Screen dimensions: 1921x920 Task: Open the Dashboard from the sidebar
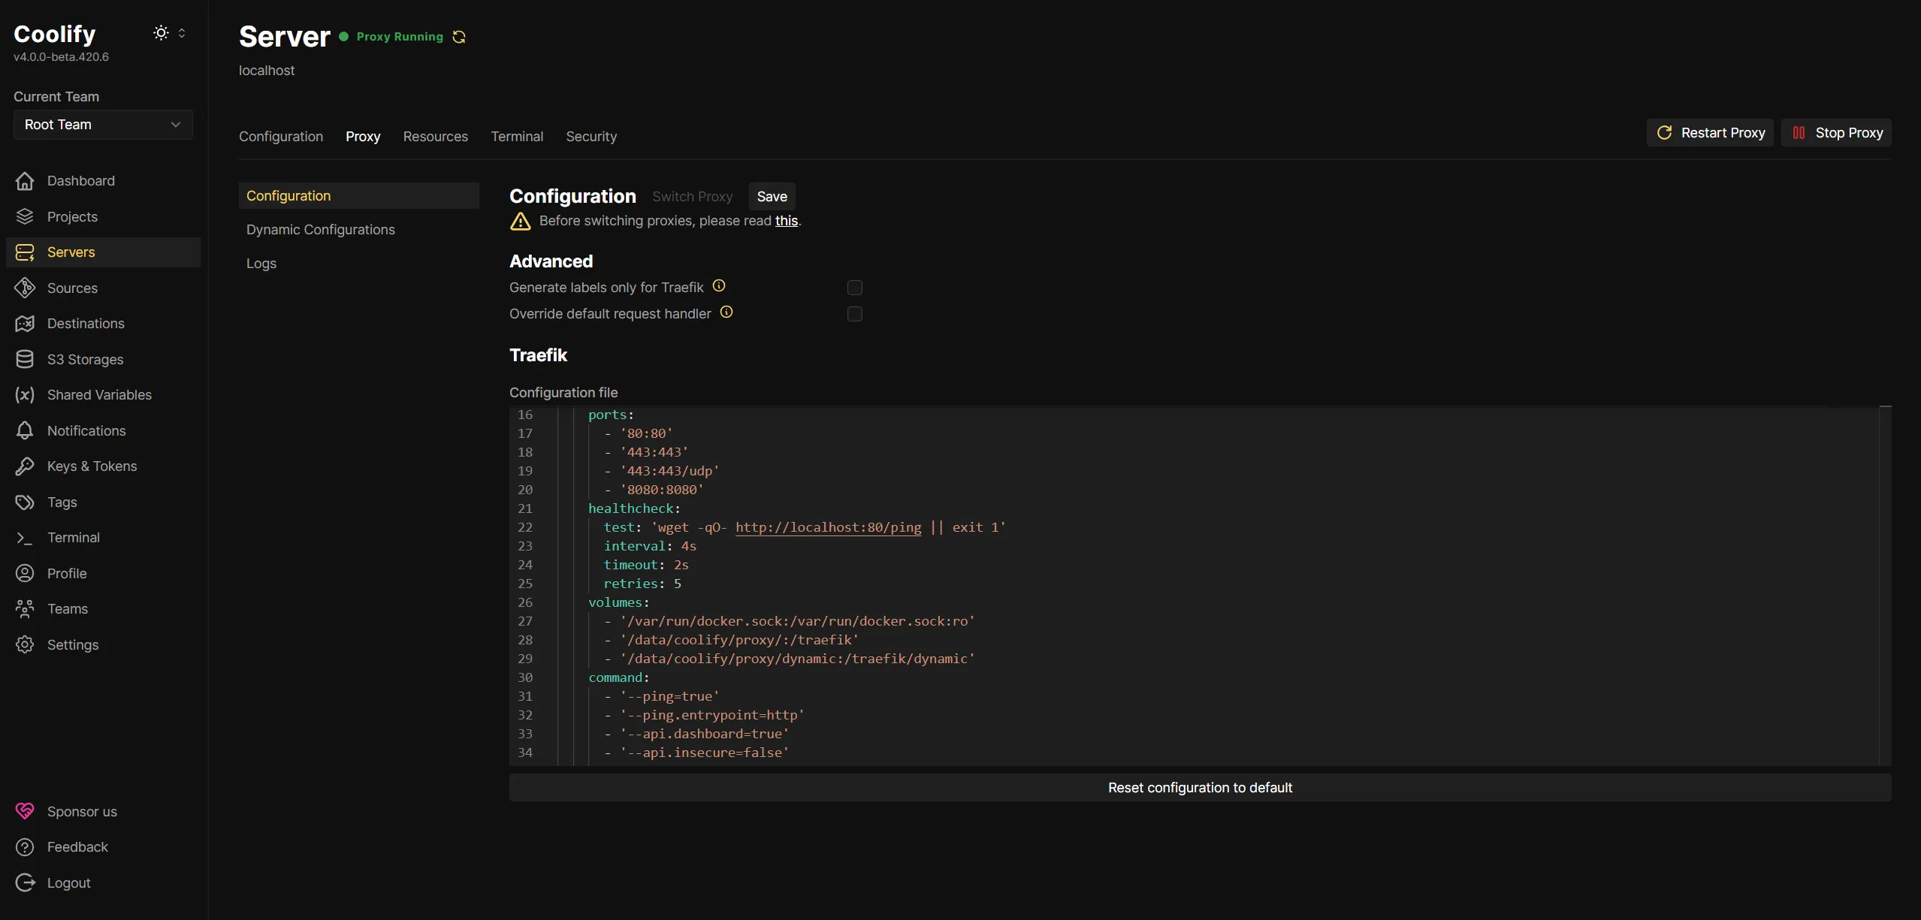[x=82, y=180]
